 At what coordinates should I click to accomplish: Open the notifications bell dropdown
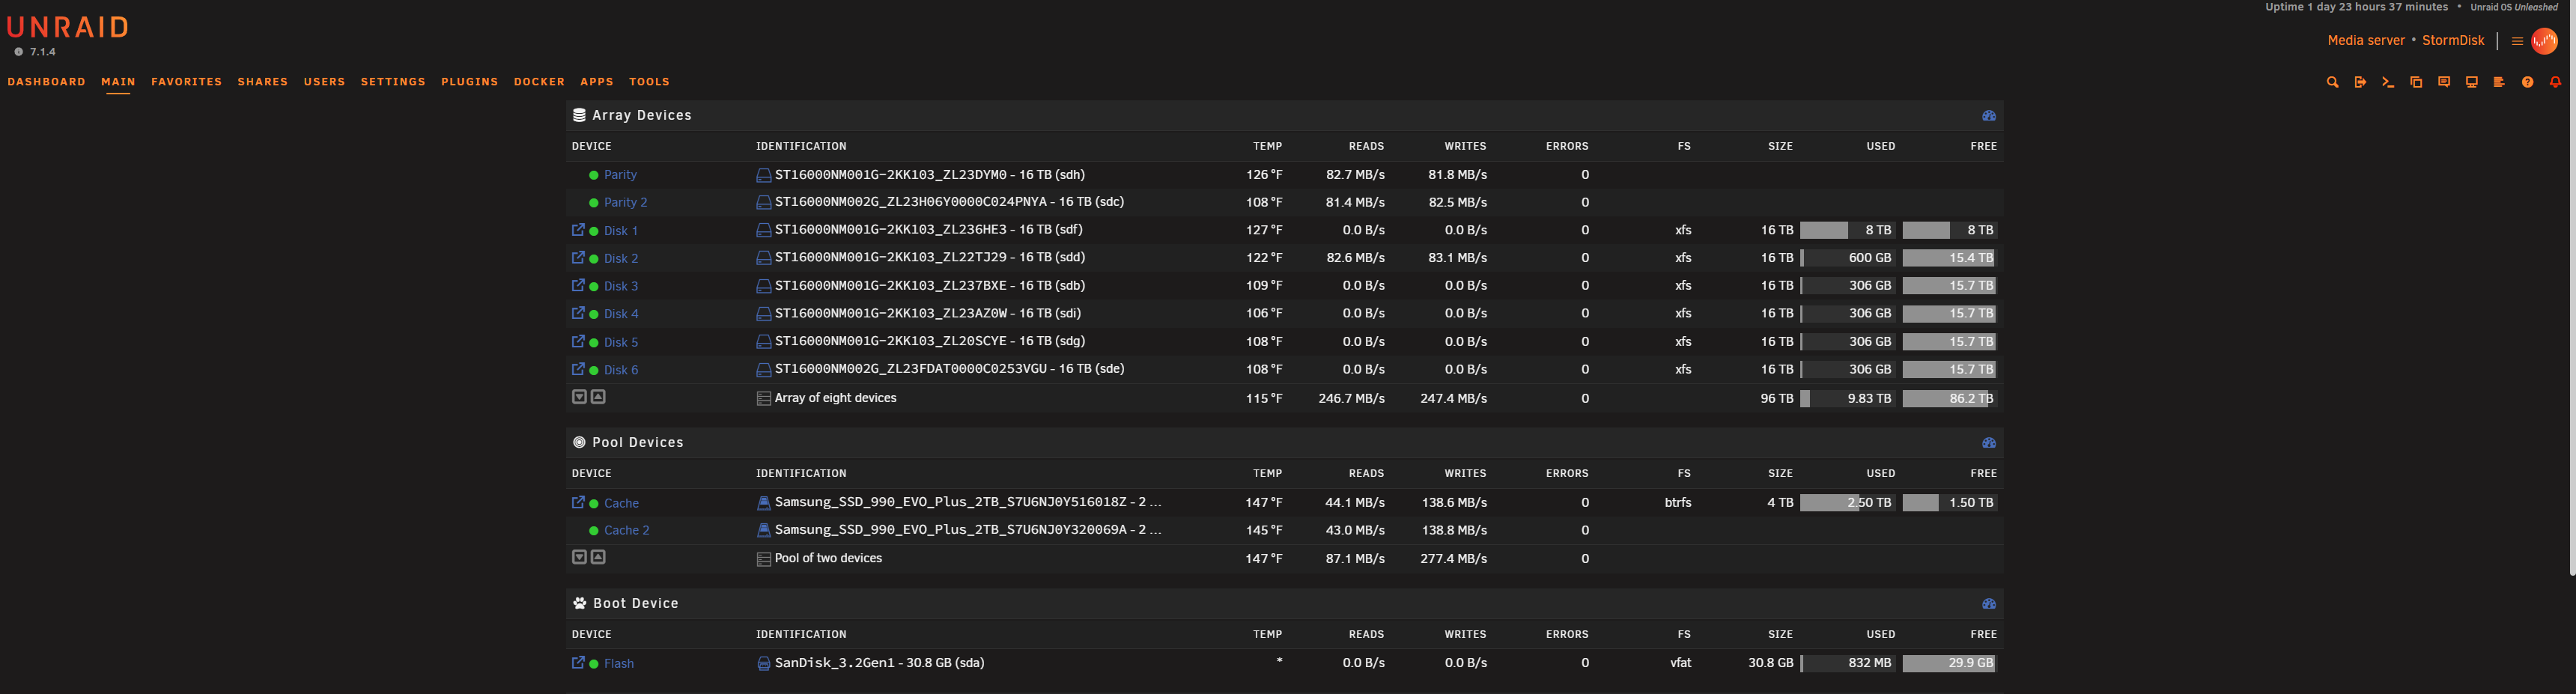click(x=2555, y=83)
